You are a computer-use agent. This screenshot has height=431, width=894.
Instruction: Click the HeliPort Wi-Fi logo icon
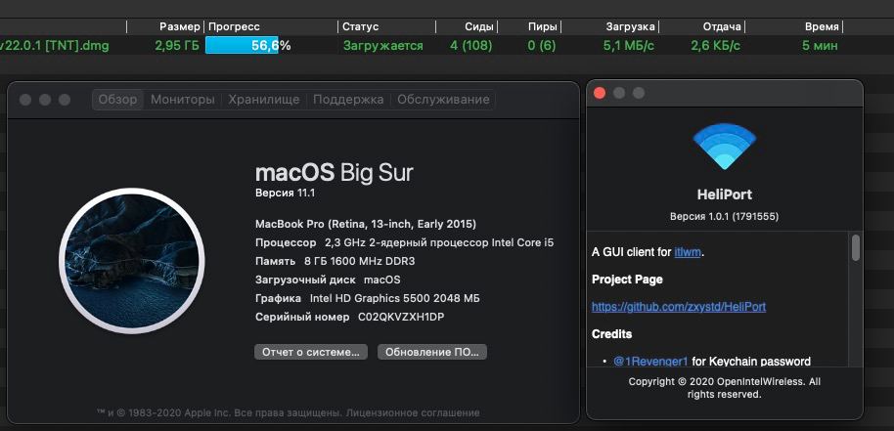click(x=724, y=147)
